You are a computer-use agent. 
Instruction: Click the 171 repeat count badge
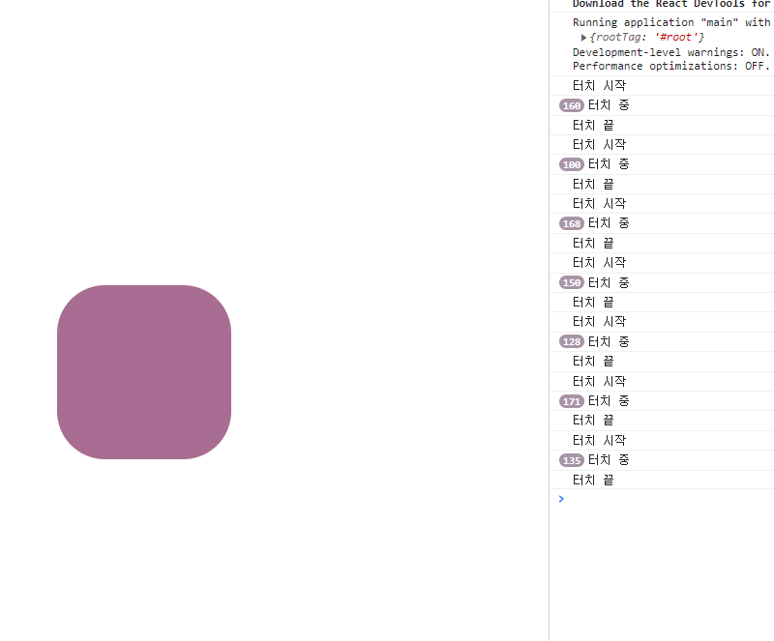tap(572, 401)
